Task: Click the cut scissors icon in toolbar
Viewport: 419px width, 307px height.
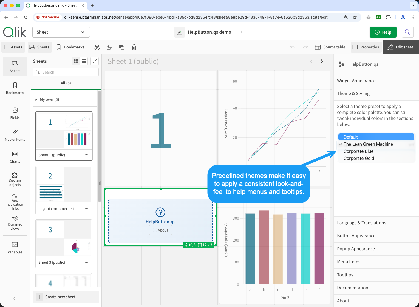Action: point(97,47)
